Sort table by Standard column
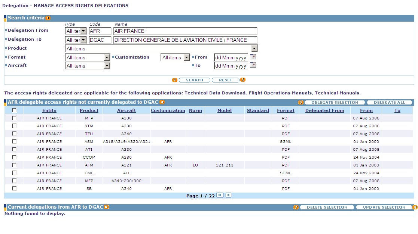This screenshot has width=418, height=234. [x=258, y=110]
